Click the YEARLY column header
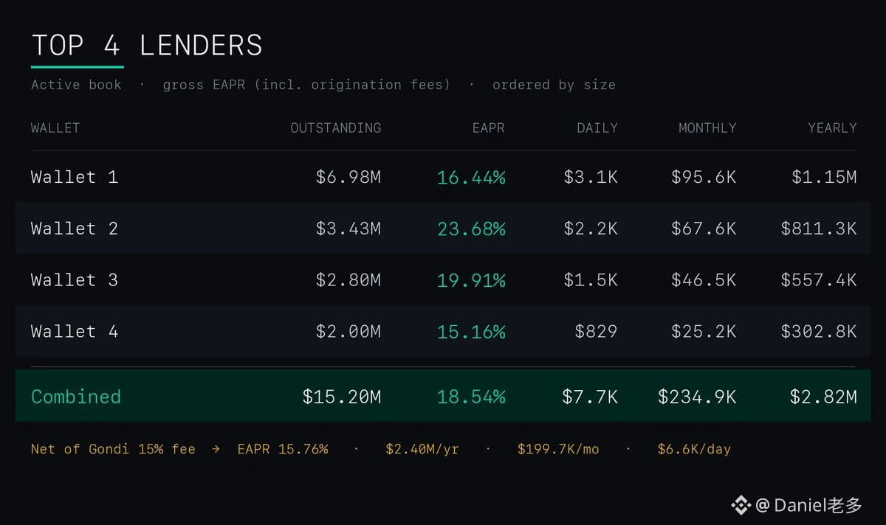 (x=832, y=128)
